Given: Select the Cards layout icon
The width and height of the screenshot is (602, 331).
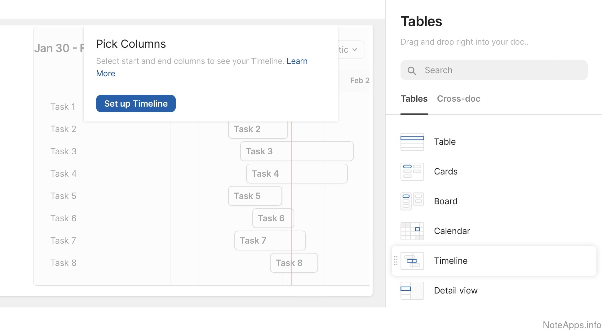Looking at the screenshot, I should [x=412, y=172].
